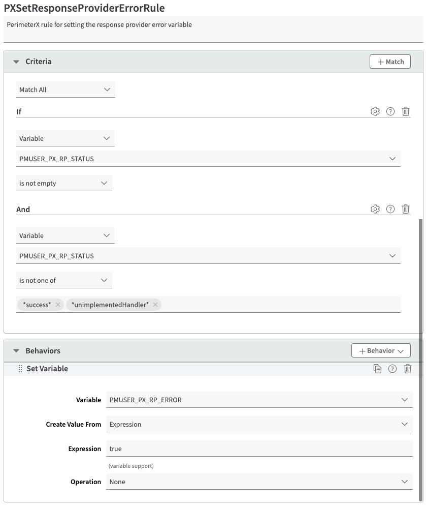This screenshot has height=506, width=426.
Task: Open the 'is not empty' operator dropdown
Action: (x=64, y=183)
